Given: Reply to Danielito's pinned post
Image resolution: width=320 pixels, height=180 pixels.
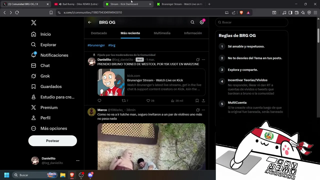Looking at the screenshot, I should coord(99,100).
